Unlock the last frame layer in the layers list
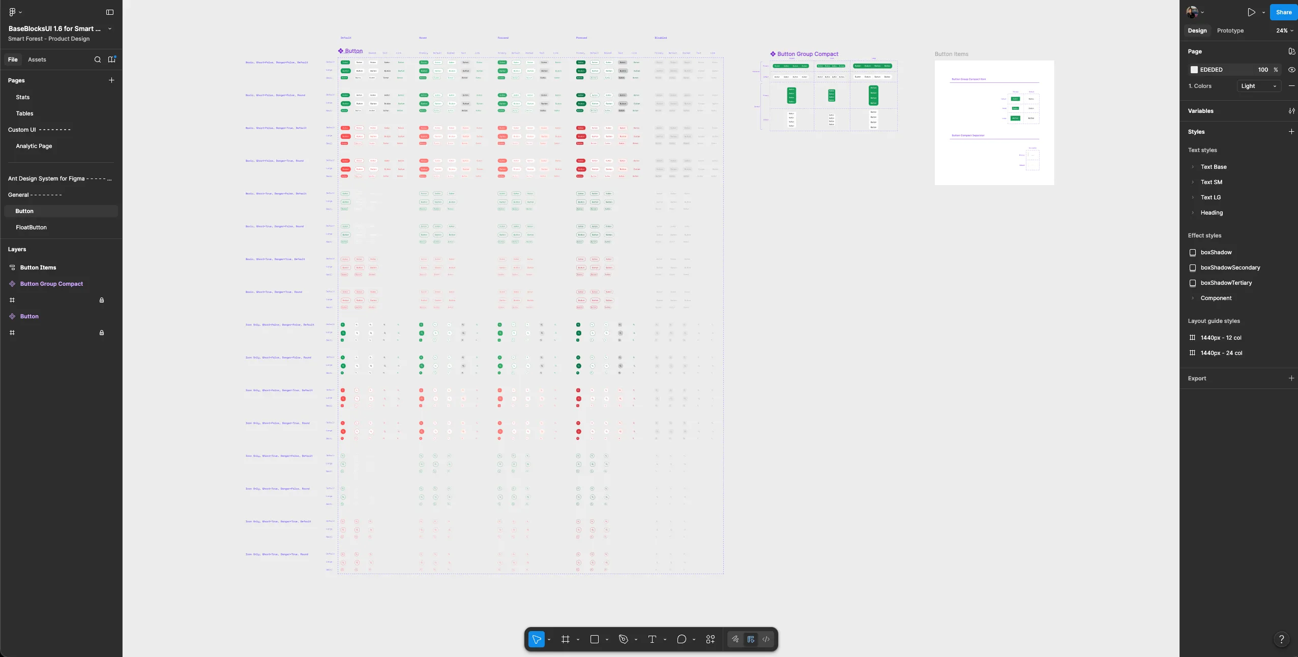This screenshot has width=1298, height=657. pos(102,333)
